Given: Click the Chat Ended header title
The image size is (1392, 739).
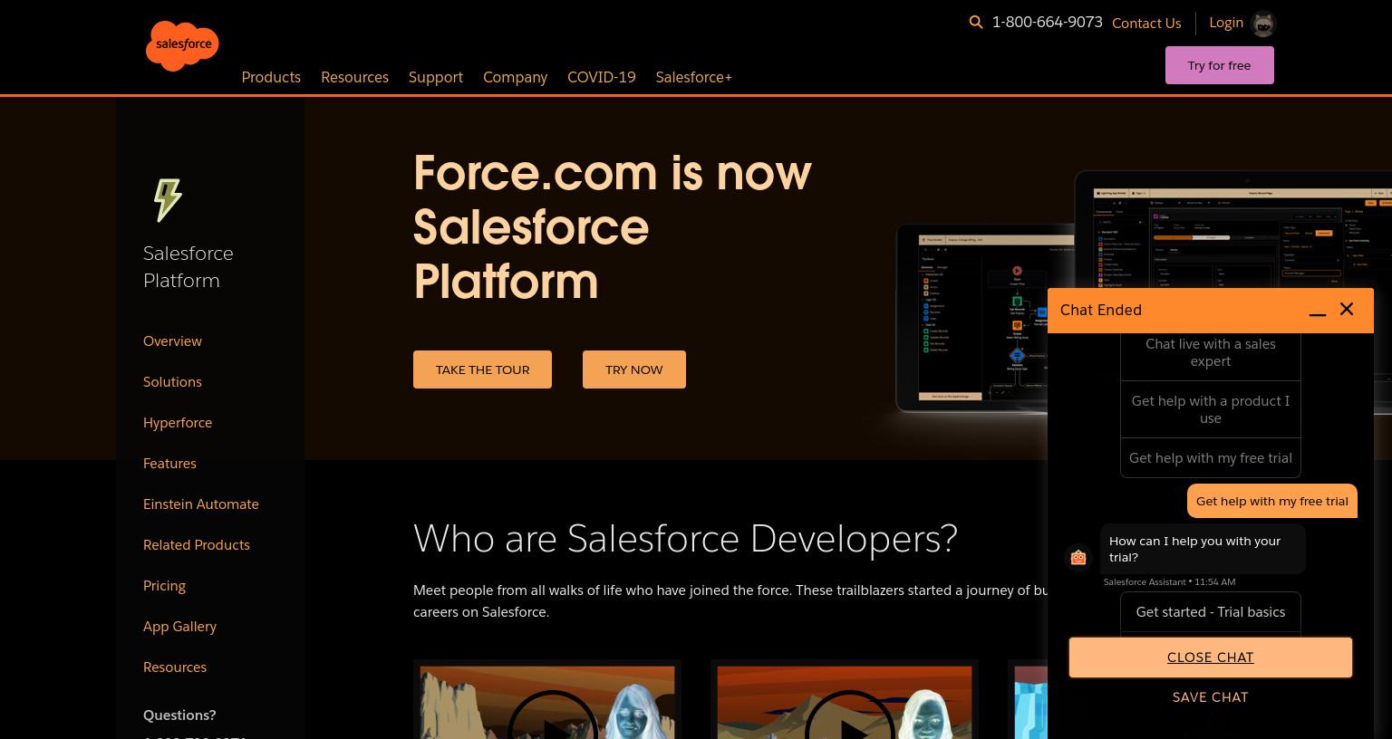Looking at the screenshot, I should [1101, 310].
